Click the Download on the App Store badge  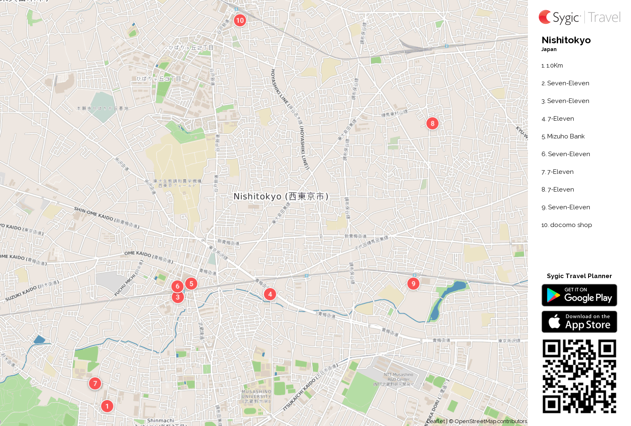[x=579, y=322]
